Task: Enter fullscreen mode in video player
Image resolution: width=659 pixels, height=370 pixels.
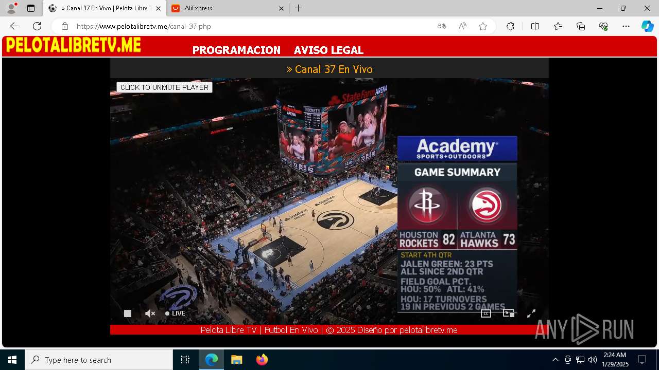Action: (x=531, y=313)
